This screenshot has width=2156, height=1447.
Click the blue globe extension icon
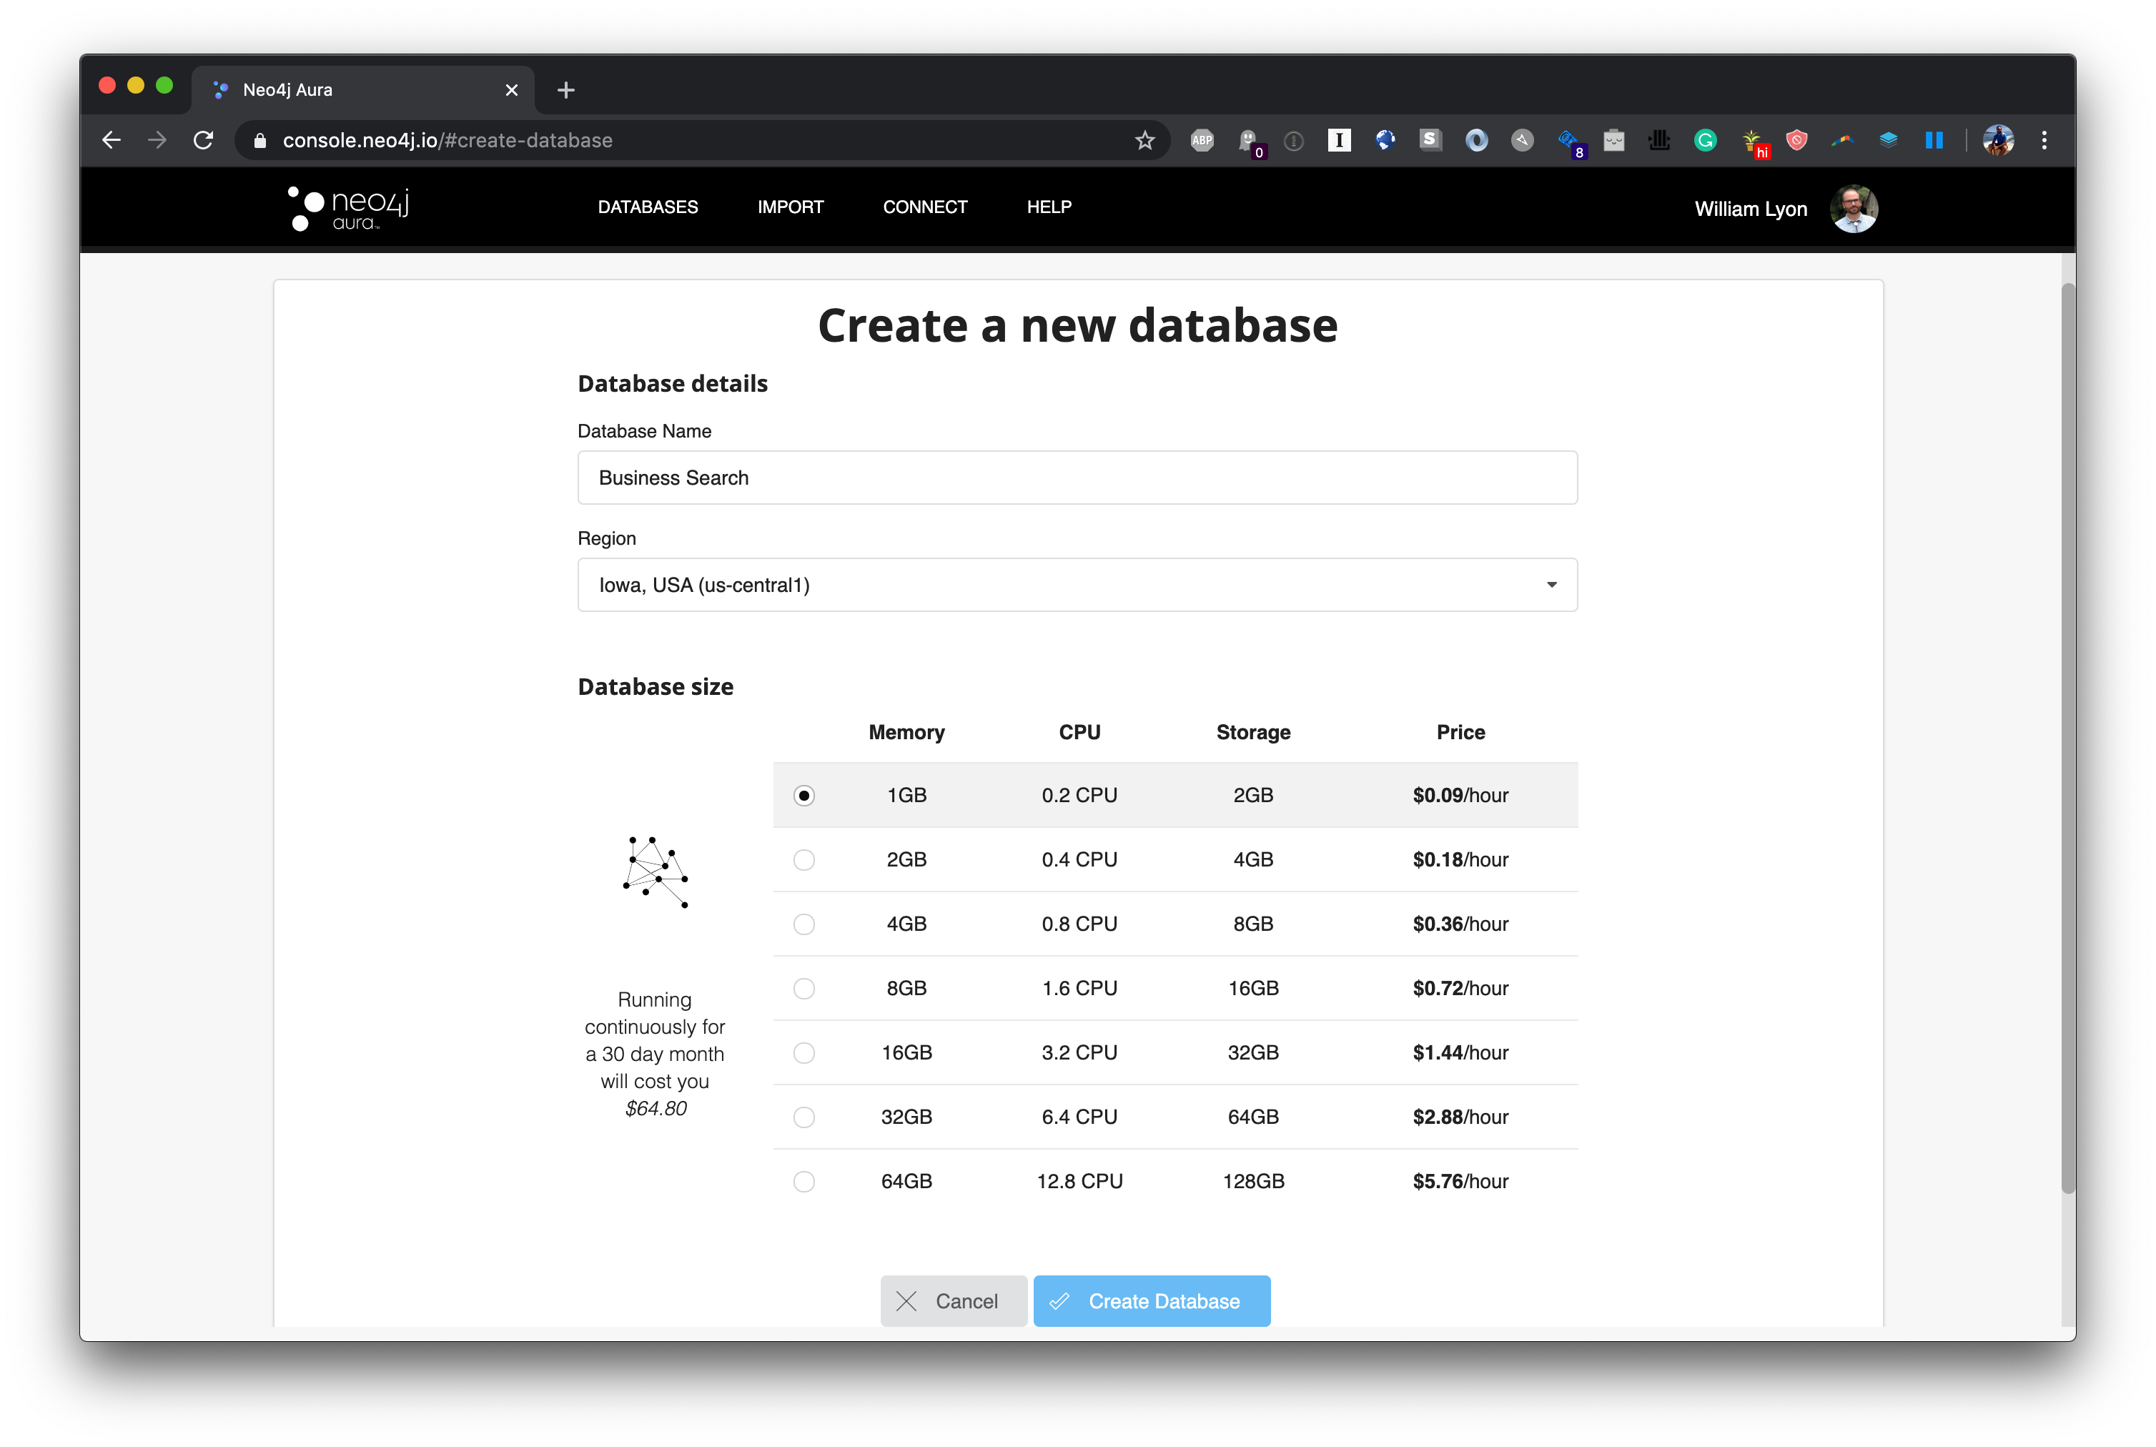coord(1385,140)
